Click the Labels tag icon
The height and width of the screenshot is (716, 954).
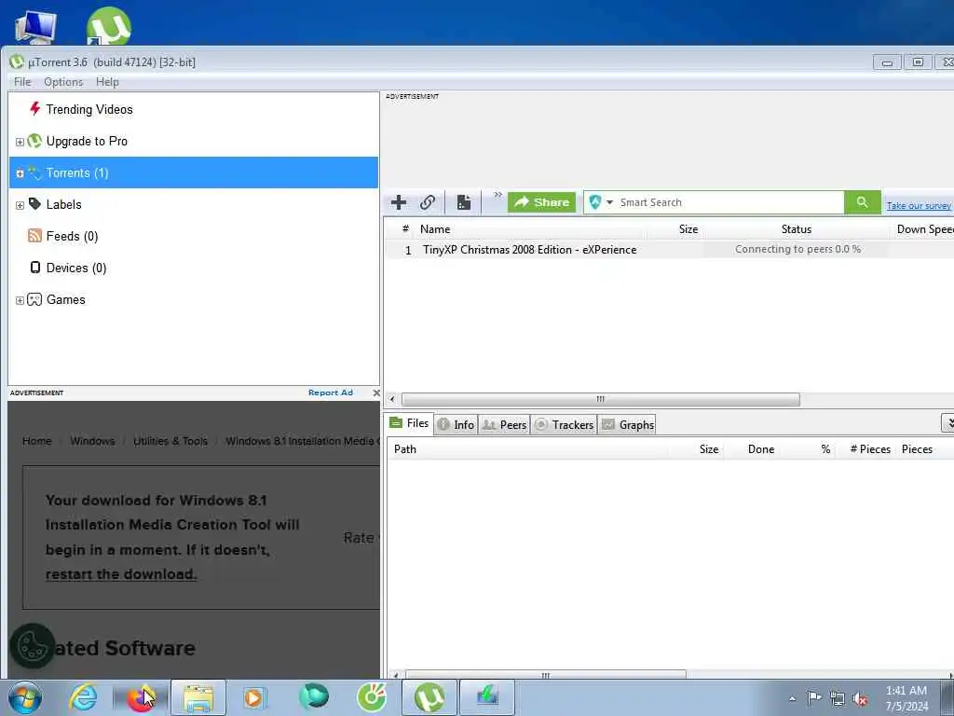(x=34, y=204)
